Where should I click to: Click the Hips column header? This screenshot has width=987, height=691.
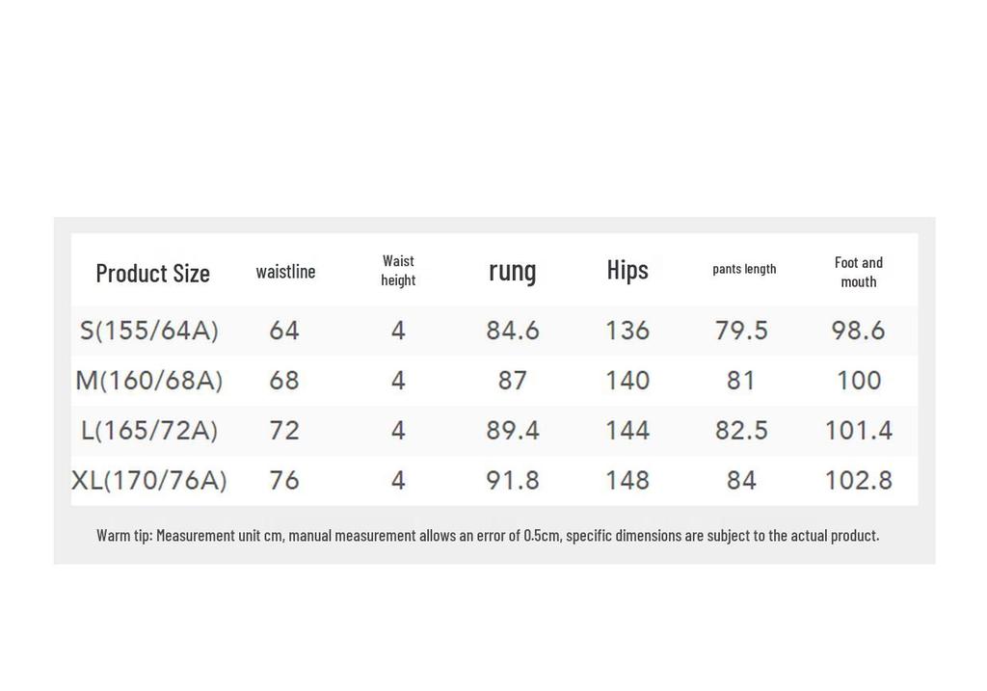pyautogui.click(x=627, y=270)
